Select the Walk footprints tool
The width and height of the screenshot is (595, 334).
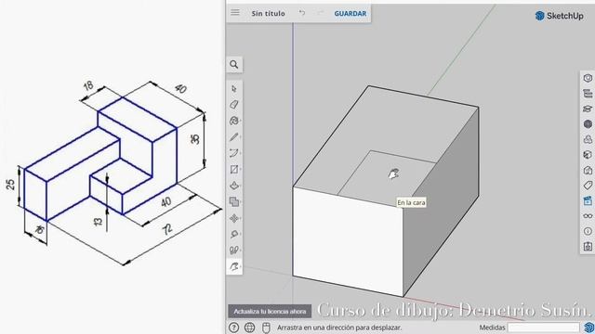(x=234, y=250)
